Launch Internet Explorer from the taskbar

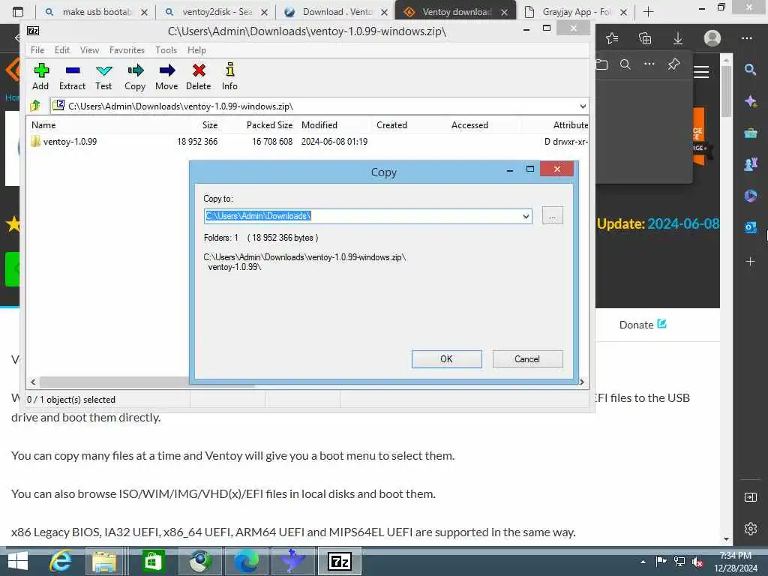click(x=60, y=561)
